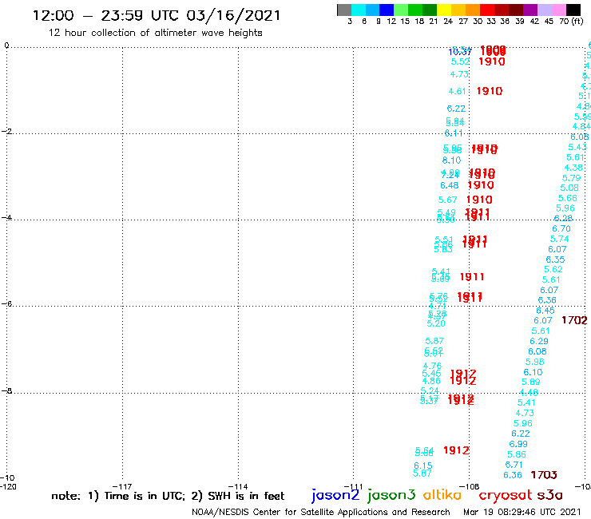Click the wave height value 5.43
Image resolution: width=591 pixels, height=519 pixels.
coord(577,147)
